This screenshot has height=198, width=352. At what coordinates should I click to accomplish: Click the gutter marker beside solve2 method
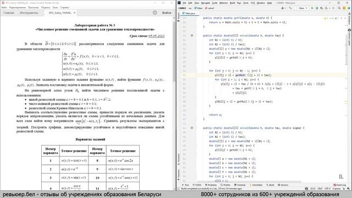point(192,128)
